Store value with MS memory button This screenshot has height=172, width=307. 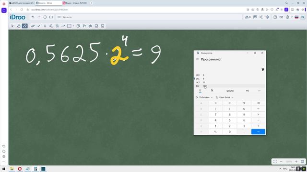pyautogui.click(x=248, y=91)
